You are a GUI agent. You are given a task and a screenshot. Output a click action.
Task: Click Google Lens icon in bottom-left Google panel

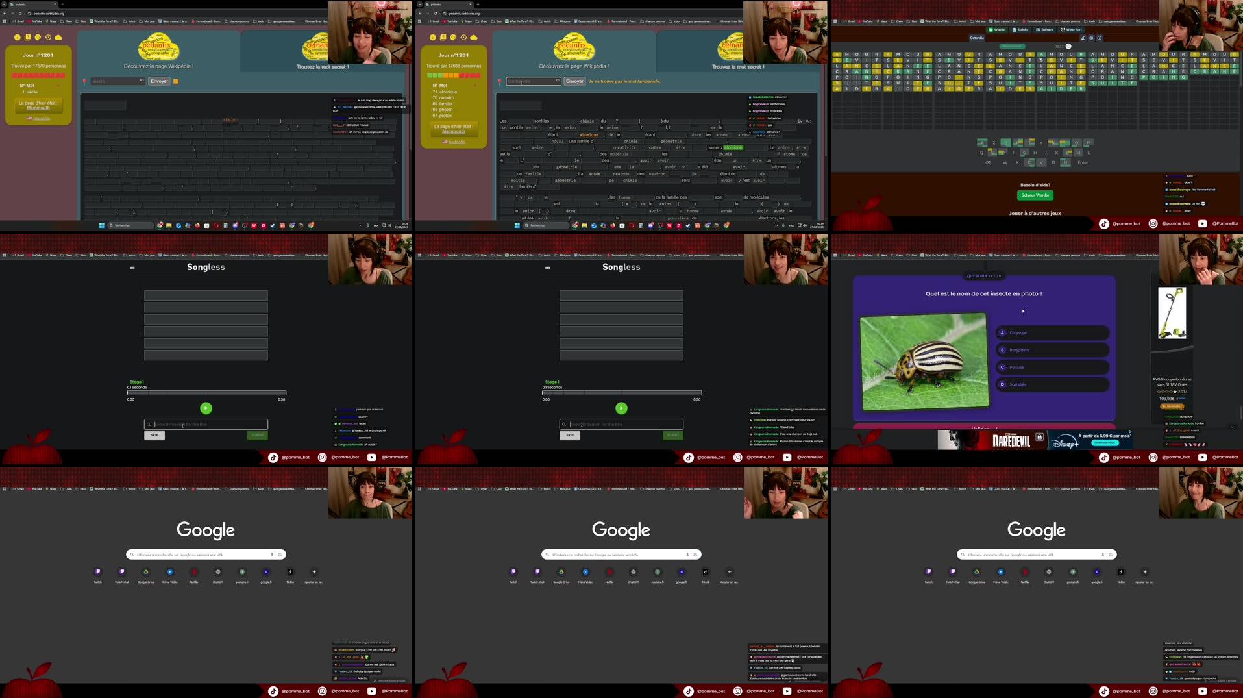[280, 555]
